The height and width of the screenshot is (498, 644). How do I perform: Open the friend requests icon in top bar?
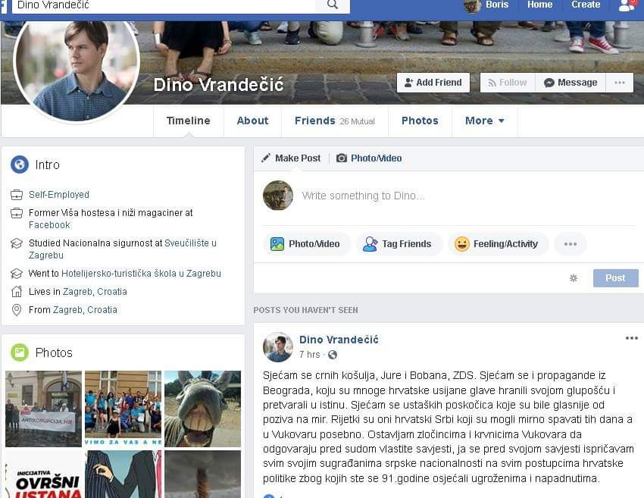tap(626, 5)
